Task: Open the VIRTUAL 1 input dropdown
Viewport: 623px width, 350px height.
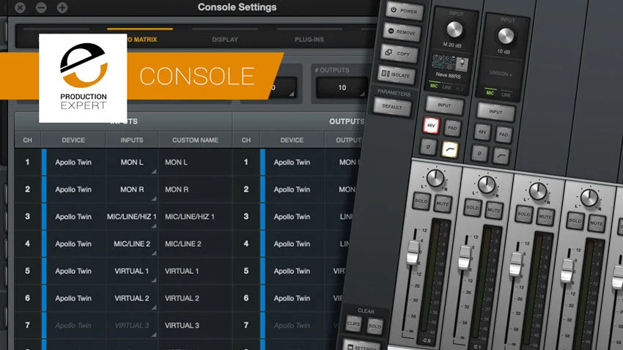Action: [132, 271]
